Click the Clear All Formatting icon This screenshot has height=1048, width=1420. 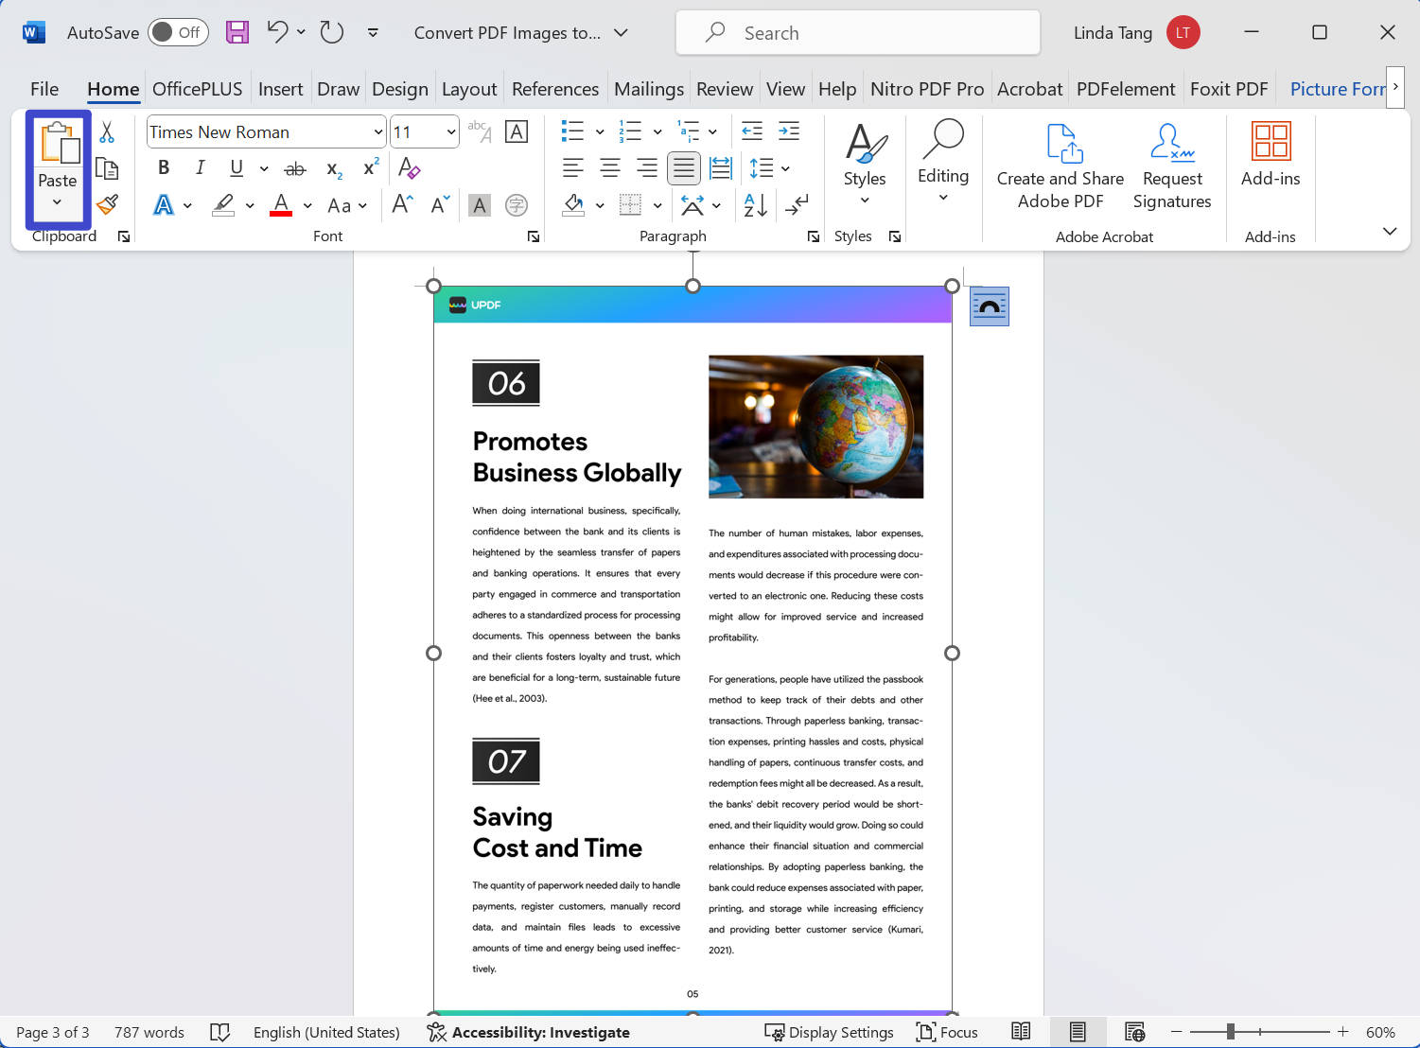[x=409, y=168]
